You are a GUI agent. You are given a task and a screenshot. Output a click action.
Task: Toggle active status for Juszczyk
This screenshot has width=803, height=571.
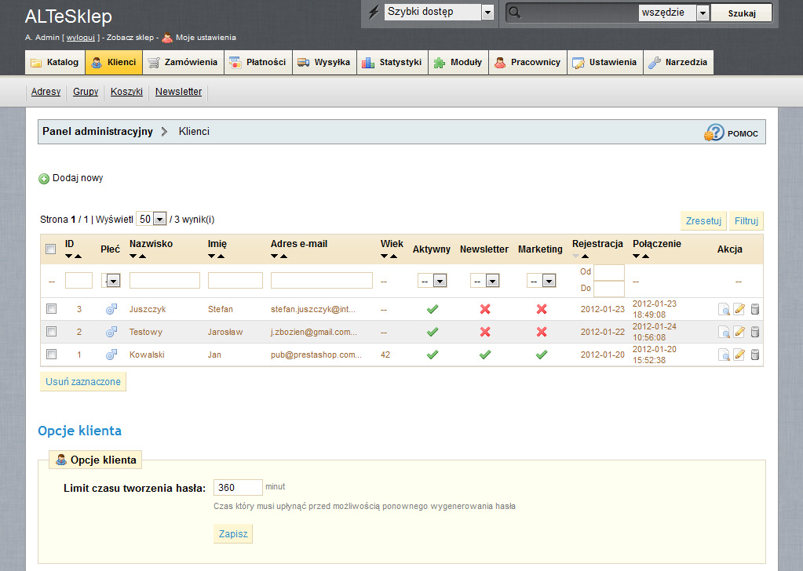point(433,309)
